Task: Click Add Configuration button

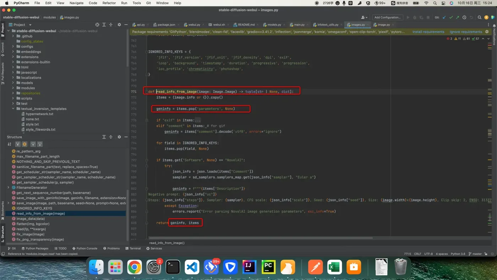Action: coord(387,17)
